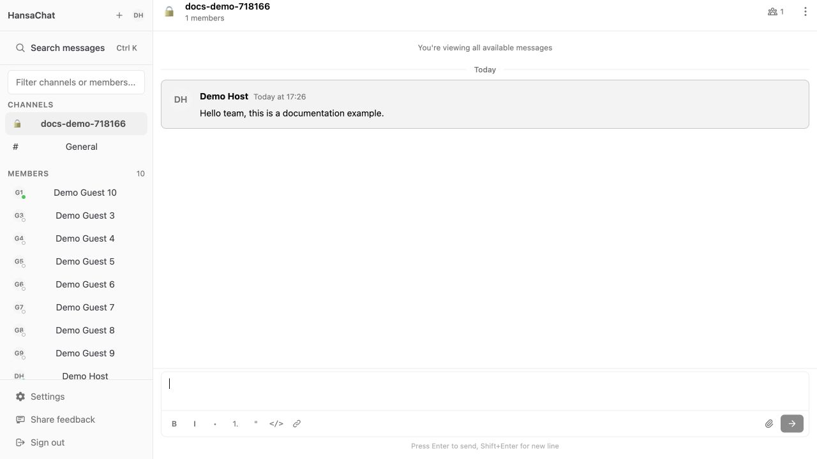Click the hash icon beside General

(x=15, y=147)
